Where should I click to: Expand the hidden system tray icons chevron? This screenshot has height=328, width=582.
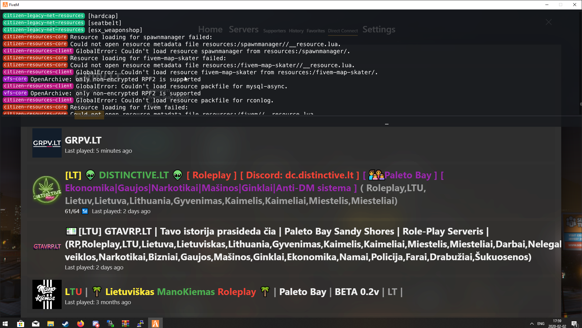point(532,323)
